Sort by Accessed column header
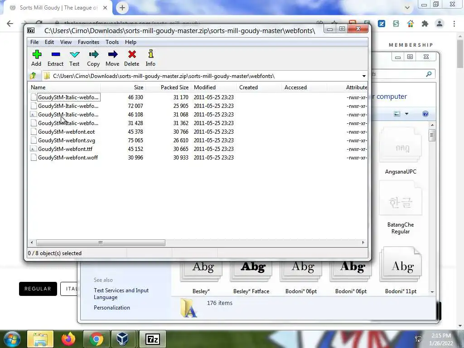Screen dimensions: 464x348 [x=304, y=87]
